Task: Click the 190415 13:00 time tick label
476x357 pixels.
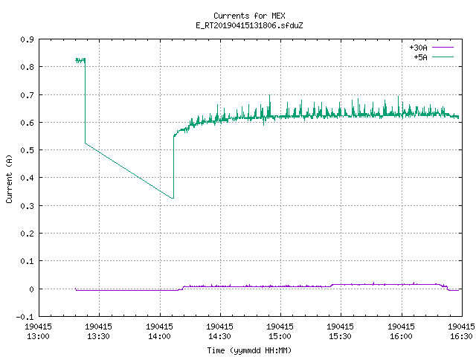Action: click(x=38, y=332)
